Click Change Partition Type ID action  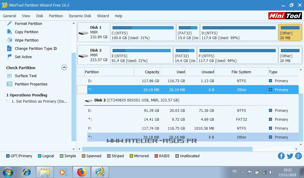coord(36,49)
